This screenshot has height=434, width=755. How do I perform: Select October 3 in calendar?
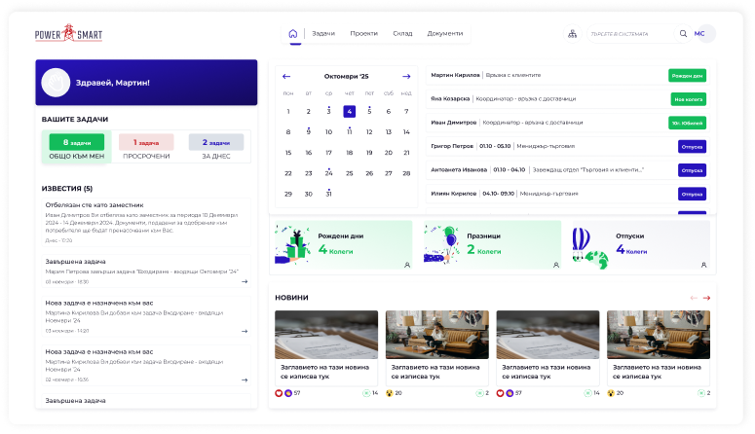click(x=328, y=111)
